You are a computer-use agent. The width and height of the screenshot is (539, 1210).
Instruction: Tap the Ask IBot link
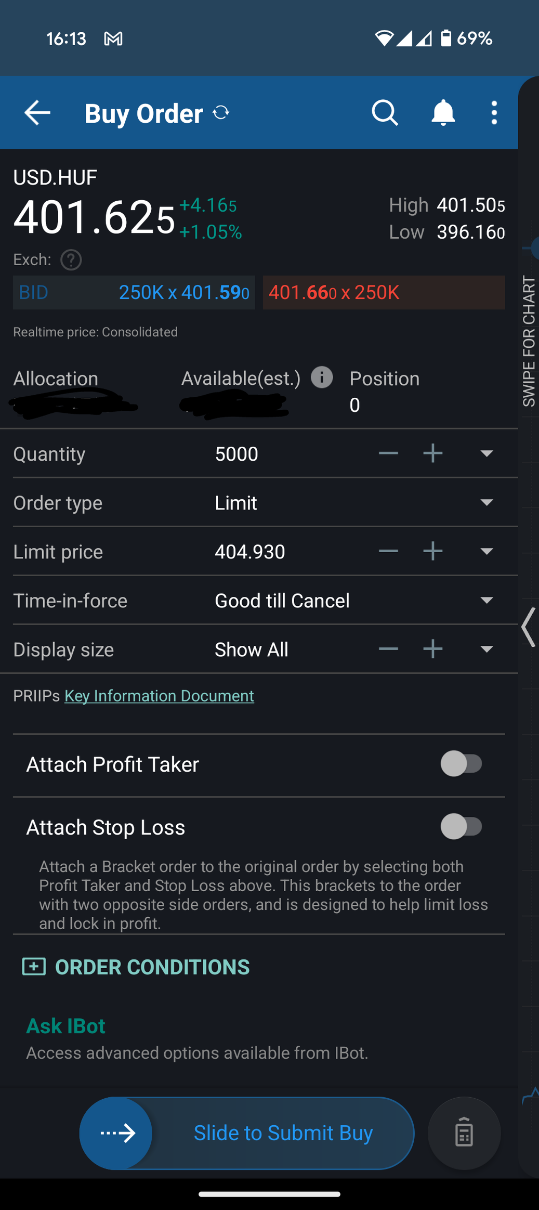[66, 1026]
